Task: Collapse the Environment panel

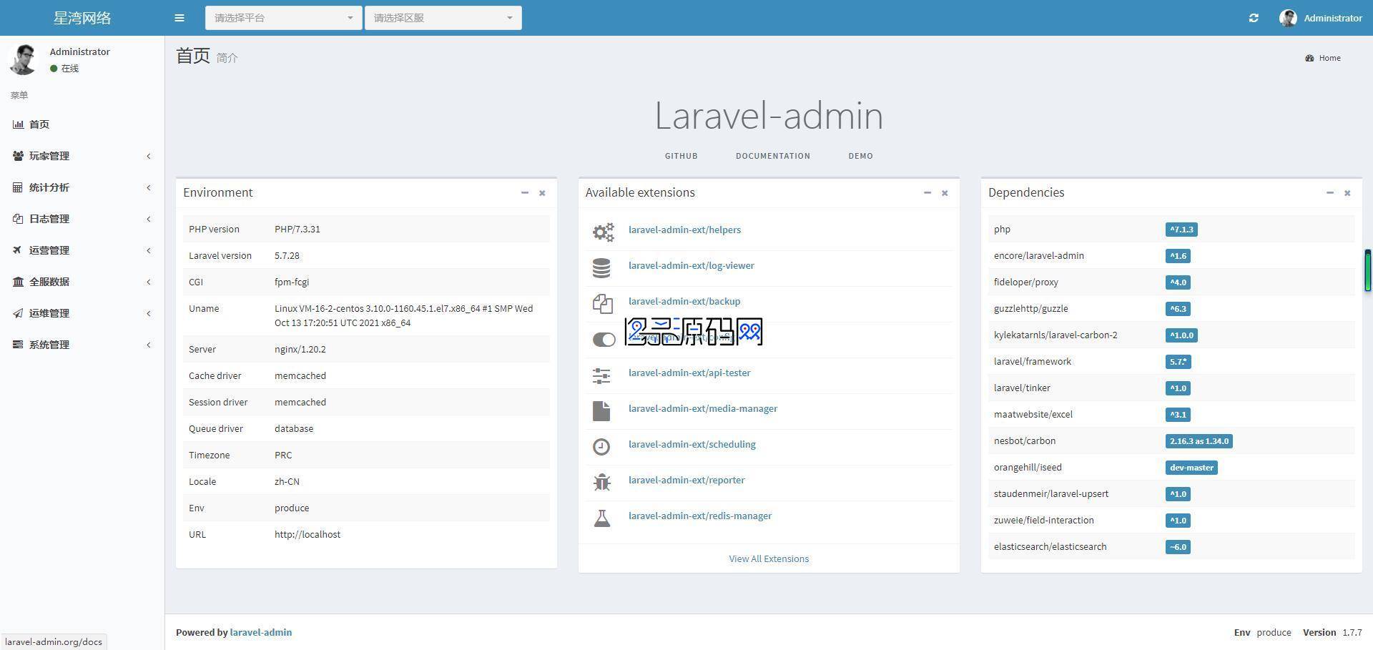Action: pos(524,192)
